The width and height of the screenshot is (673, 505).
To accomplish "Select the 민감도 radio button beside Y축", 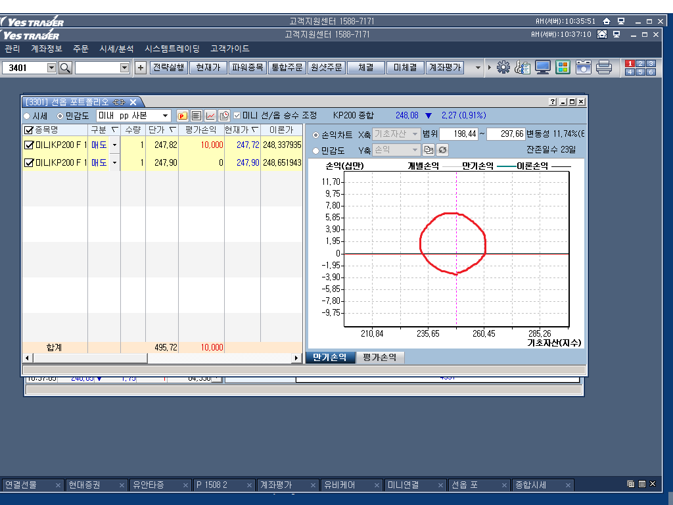I will click(x=316, y=150).
